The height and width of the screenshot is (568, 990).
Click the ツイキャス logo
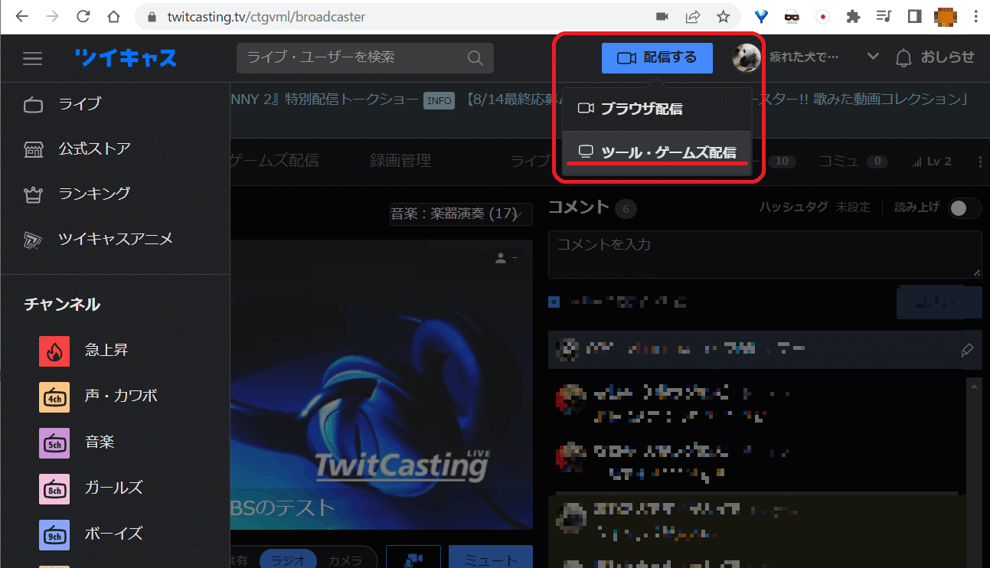125,57
